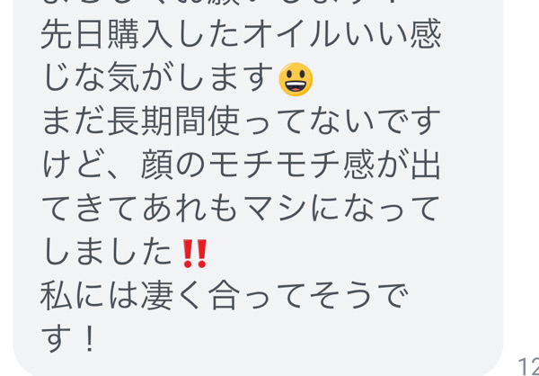Click empty bubble area right of "す！"
Viewport: 539px width, 376px height.
pyautogui.click(x=292, y=340)
